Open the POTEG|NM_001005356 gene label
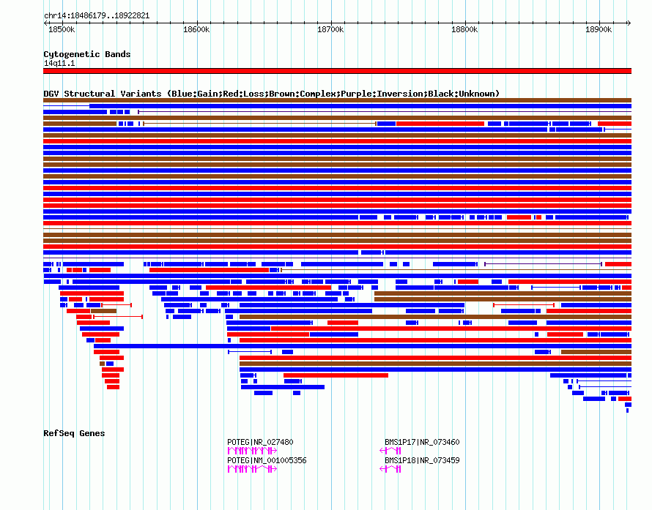The width and height of the screenshot is (652, 510). click(267, 460)
